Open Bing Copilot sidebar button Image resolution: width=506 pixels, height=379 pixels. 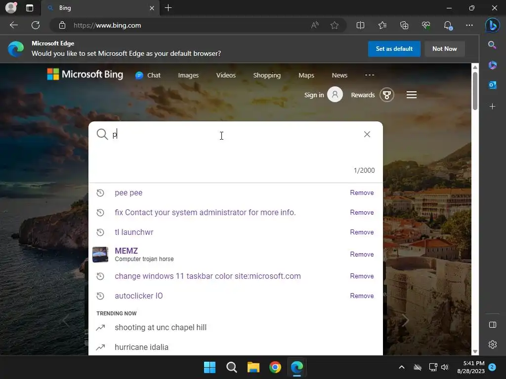pos(493,25)
